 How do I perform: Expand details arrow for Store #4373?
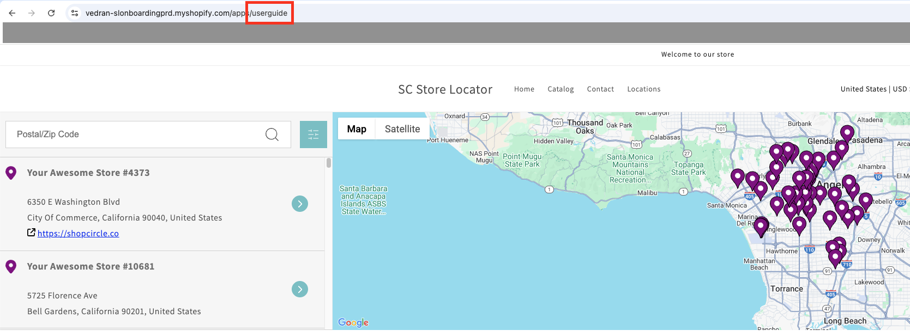pos(300,204)
